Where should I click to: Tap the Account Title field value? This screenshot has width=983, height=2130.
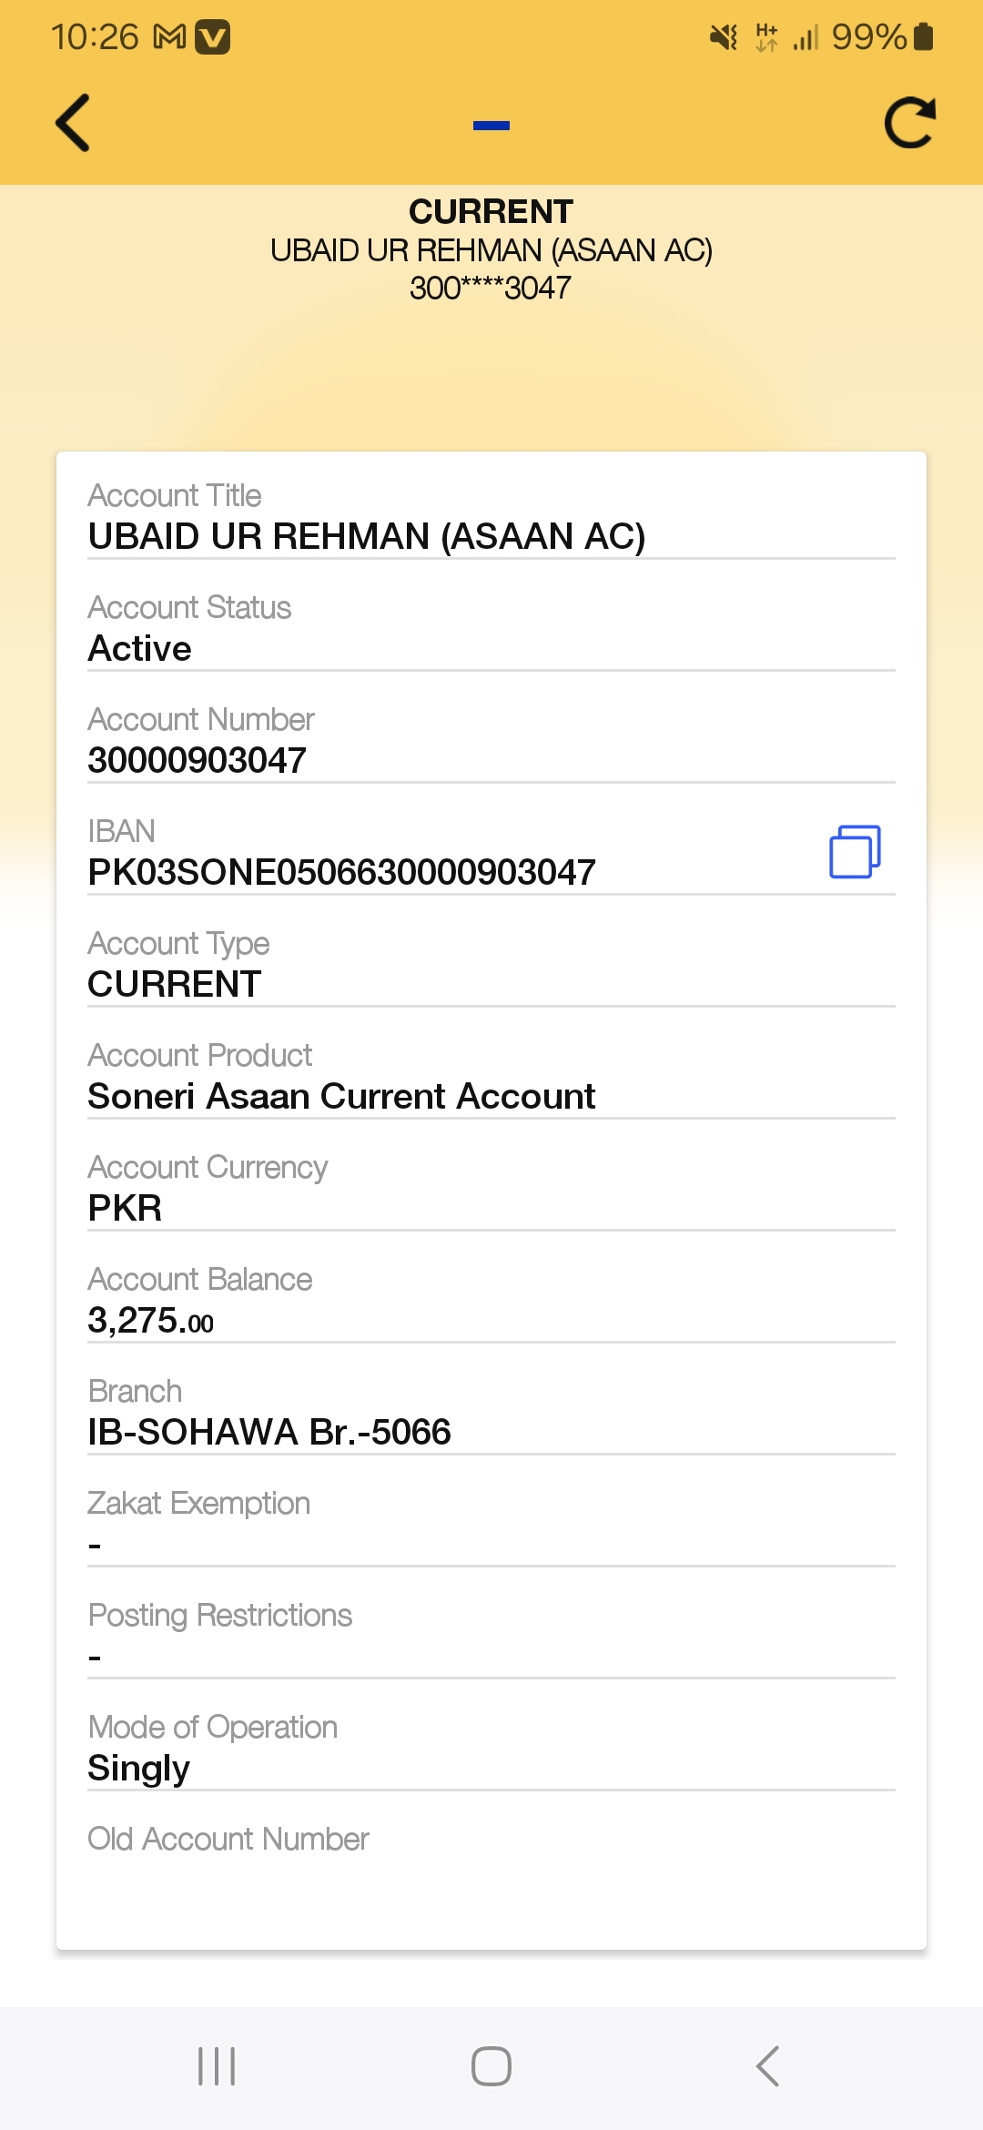point(367,536)
